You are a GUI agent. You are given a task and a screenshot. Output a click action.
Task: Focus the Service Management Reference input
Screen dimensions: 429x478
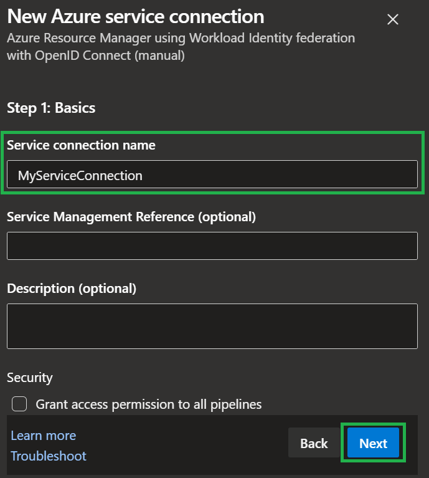tap(212, 246)
